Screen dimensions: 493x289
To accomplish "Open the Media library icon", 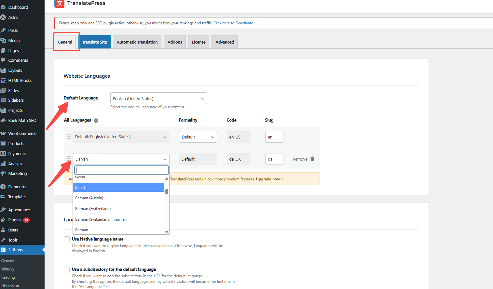I will click(x=5, y=40).
